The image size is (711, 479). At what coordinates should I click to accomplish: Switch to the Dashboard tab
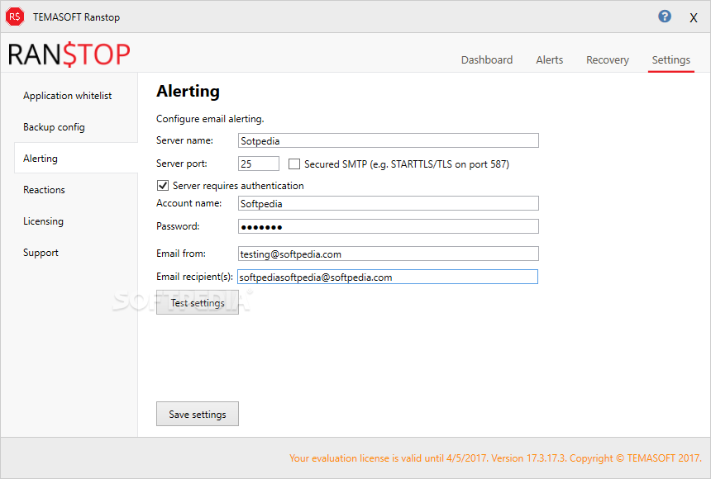(x=487, y=59)
